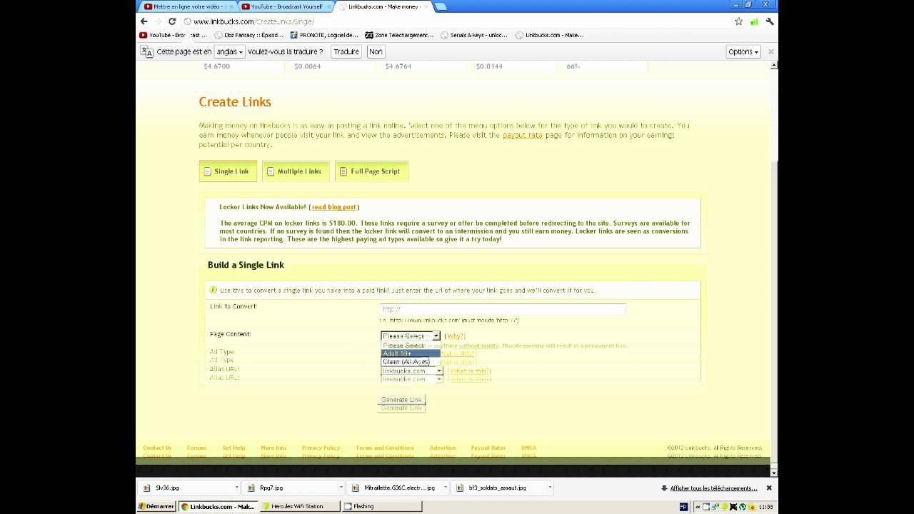Switch to the Flashing taskbar item

tap(381, 506)
